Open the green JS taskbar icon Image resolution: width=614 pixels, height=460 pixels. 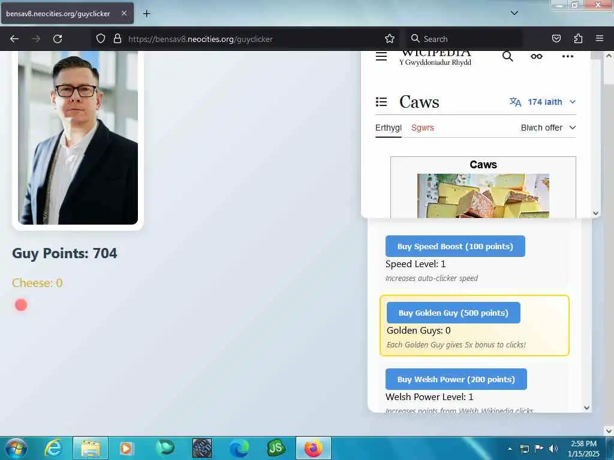[276, 448]
